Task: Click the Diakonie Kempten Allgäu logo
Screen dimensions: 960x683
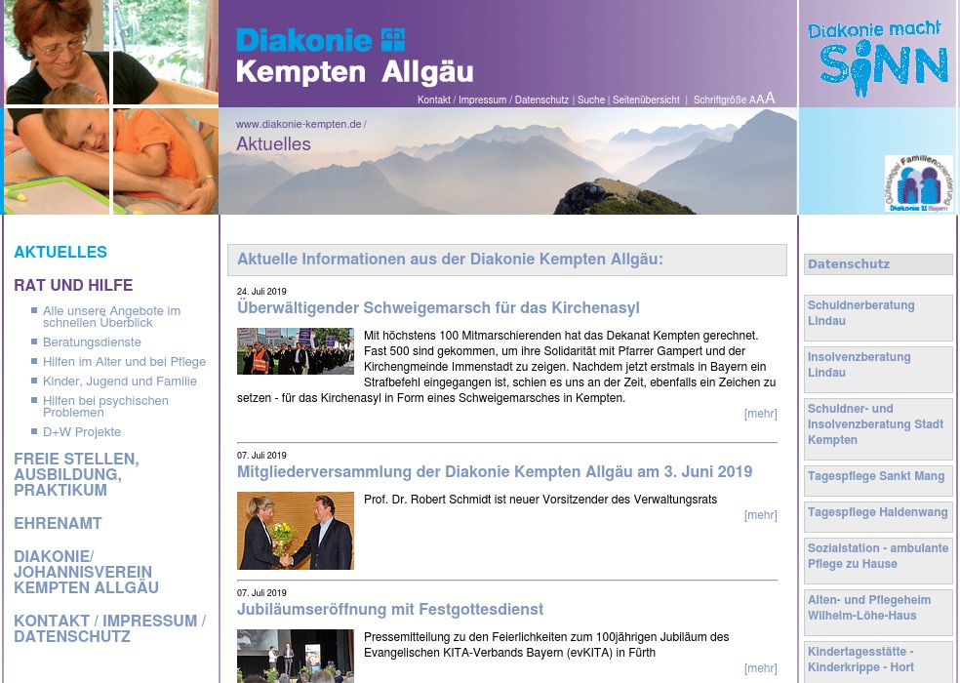Action: coord(353,56)
